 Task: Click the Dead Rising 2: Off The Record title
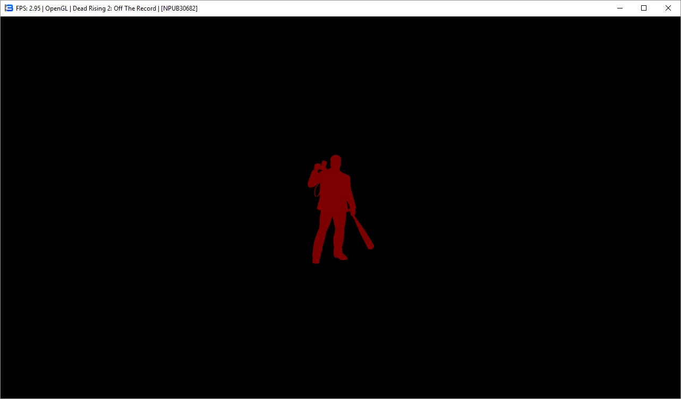click(114, 8)
